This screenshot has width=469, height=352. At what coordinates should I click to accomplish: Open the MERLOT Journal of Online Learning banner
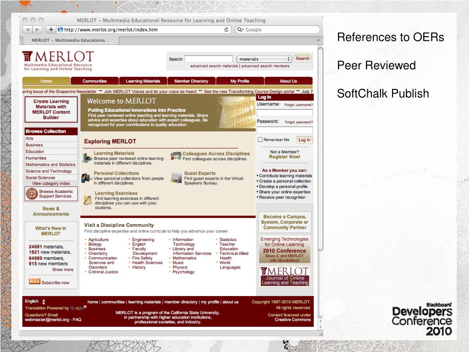[284, 276]
